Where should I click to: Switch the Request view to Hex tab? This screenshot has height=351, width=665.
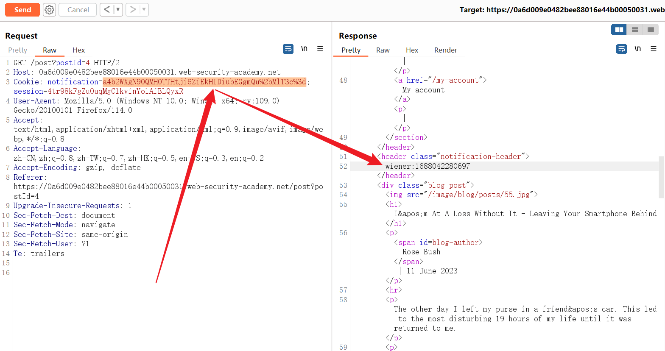coord(78,50)
